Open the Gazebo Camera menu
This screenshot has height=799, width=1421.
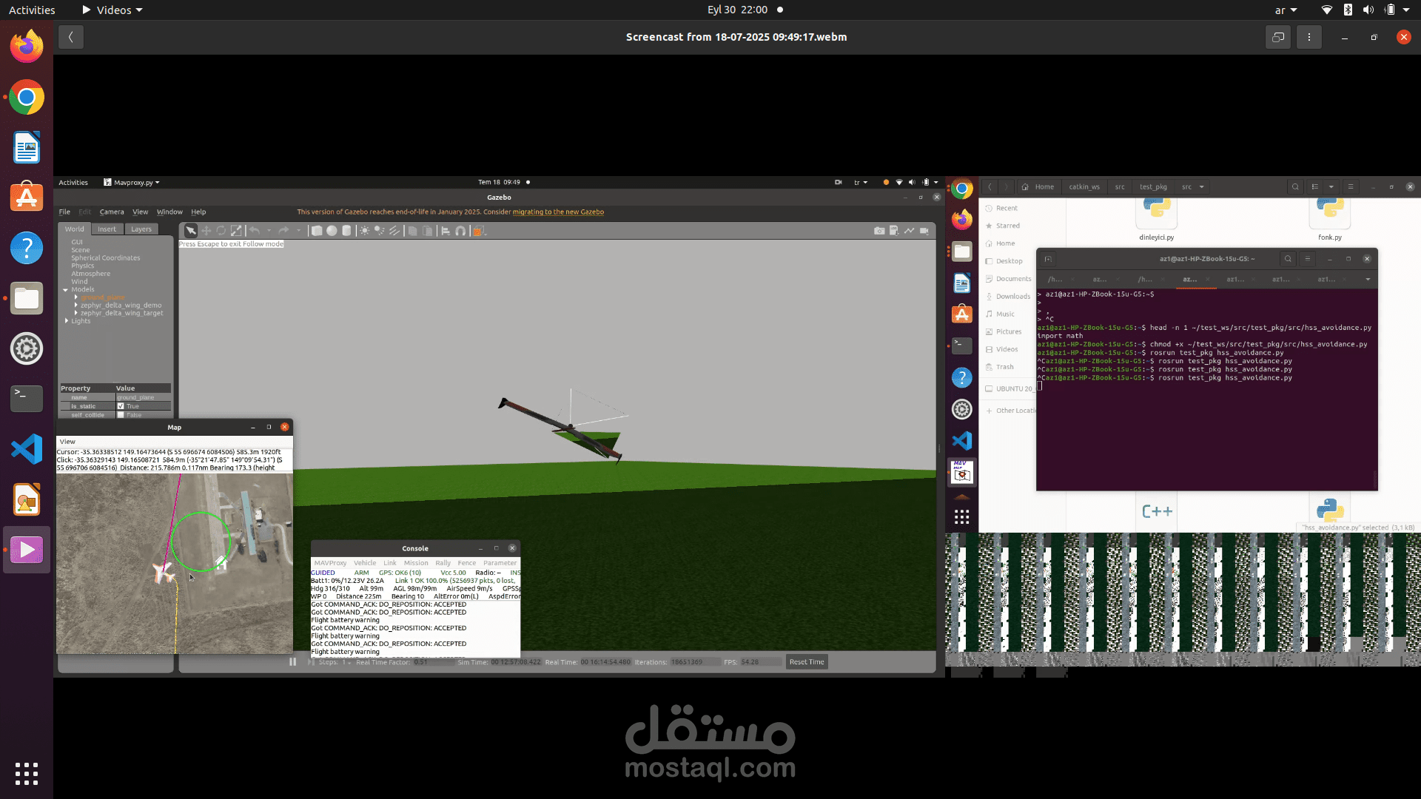coord(112,212)
